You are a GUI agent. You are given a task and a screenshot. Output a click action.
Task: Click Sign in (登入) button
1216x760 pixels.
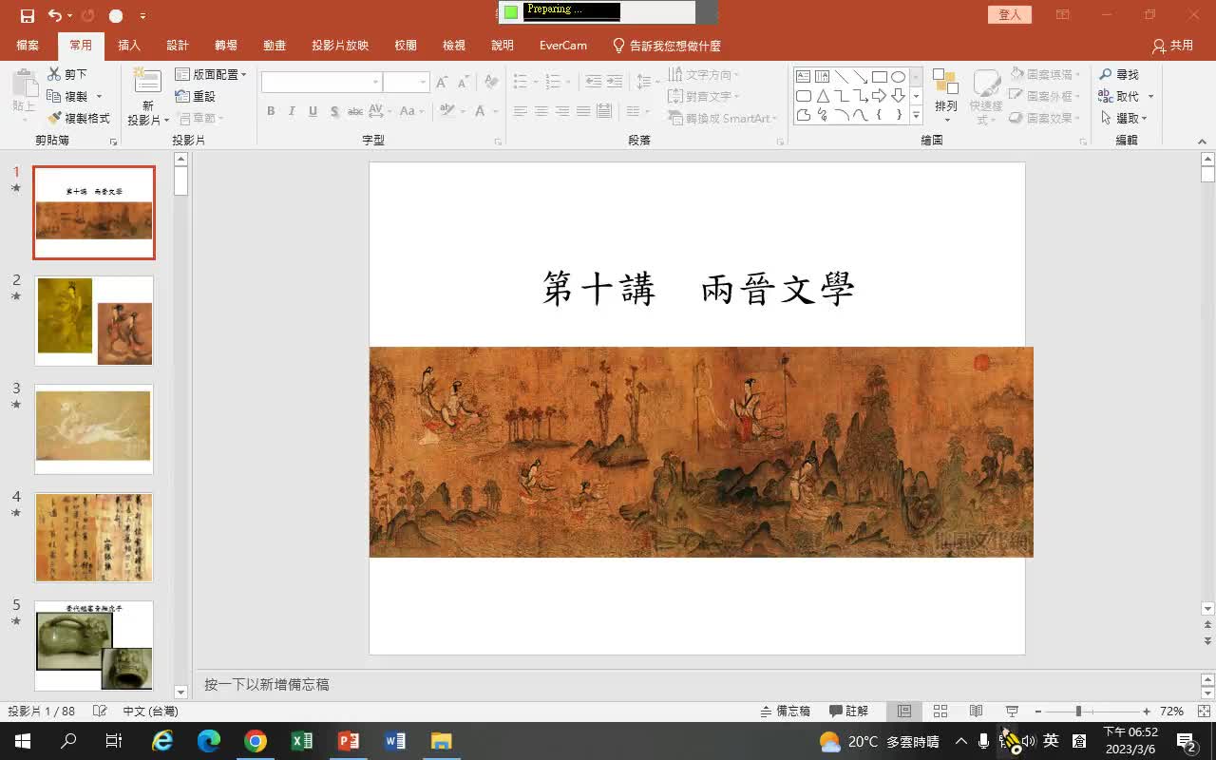pyautogui.click(x=1010, y=14)
